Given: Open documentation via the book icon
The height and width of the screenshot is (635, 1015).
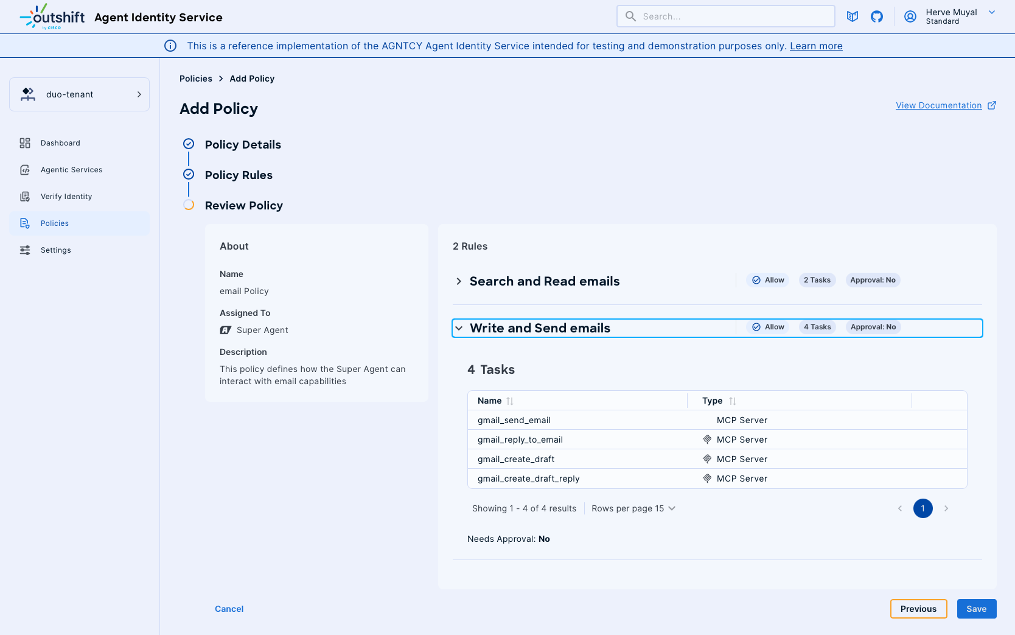Looking at the screenshot, I should pyautogui.click(x=853, y=16).
